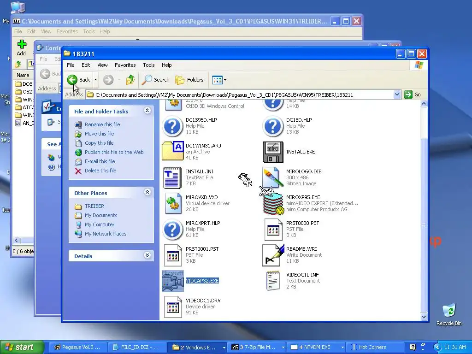Image resolution: width=472 pixels, height=354 pixels.
Task: Click the Go button
Action: click(413, 94)
